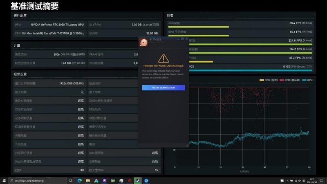Click the yellow warning triangle icon
This screenshot has width=327, height=184.
(x=163, y=58)
